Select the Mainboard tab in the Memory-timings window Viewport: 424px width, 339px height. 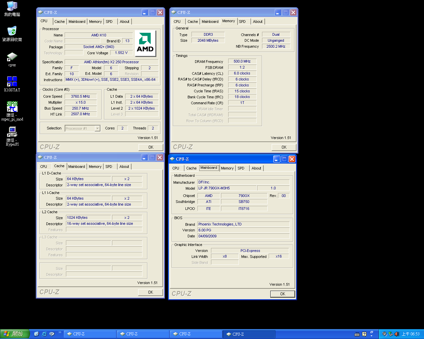point(210,22)
